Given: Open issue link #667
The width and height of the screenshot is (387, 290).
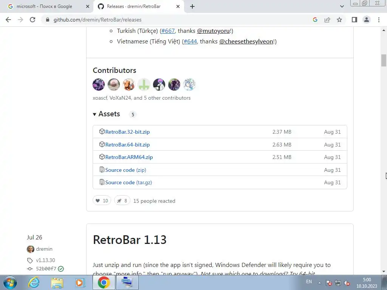Looking at the screenshot, I should click(168, 31).
